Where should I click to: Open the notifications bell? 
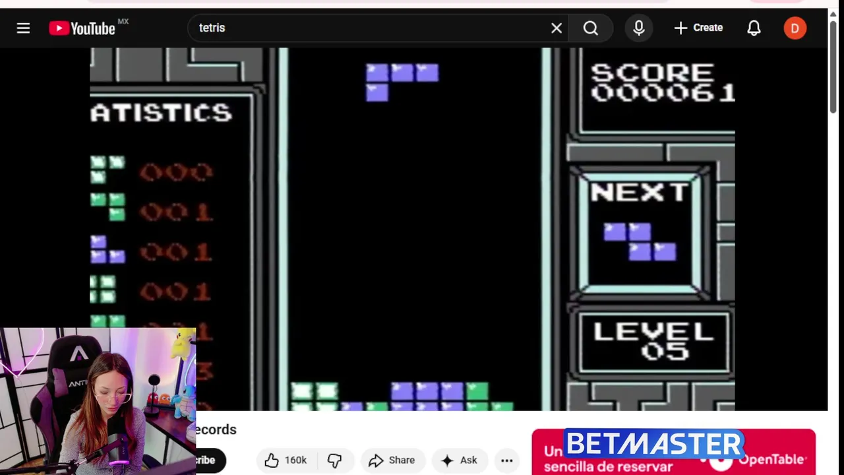pyautogui.click(x=754, y=28)
